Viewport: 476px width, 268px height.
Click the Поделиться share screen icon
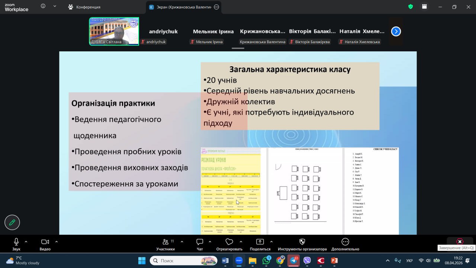260,242
